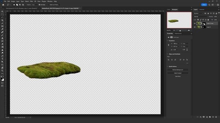Viewport: 220px width, 123px height.
Task: Select the Frame tool
Action: (x=2, y=26)
